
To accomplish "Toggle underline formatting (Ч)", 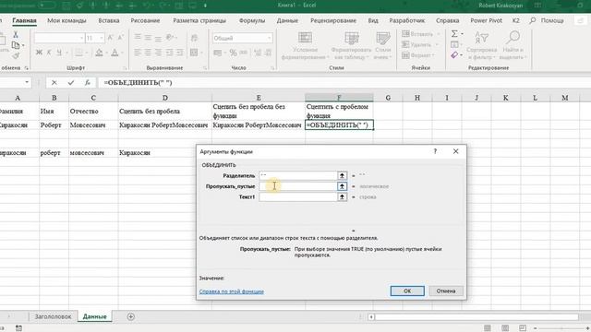I will tap(59, 53).
